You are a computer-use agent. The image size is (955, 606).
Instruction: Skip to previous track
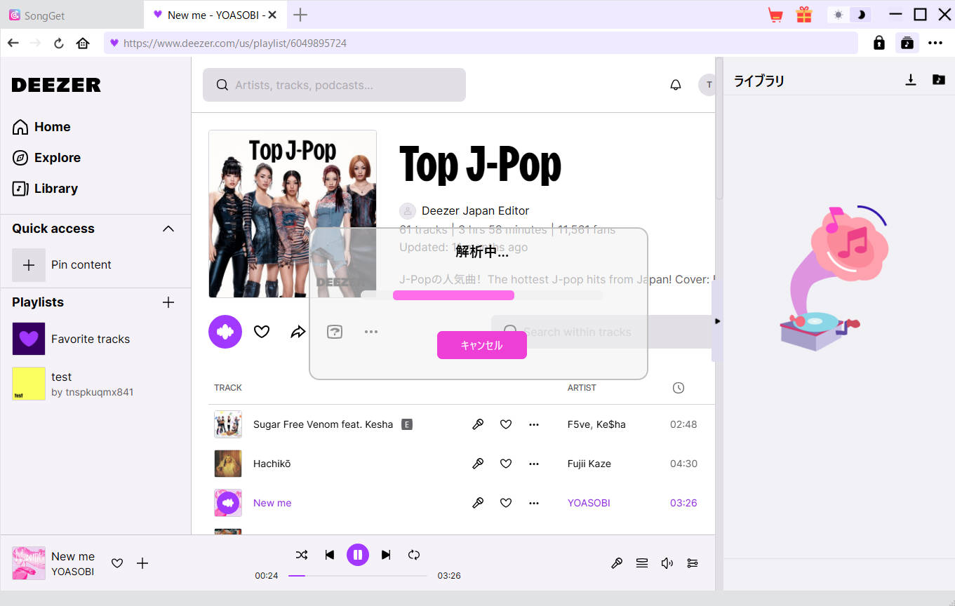point(330,555)
